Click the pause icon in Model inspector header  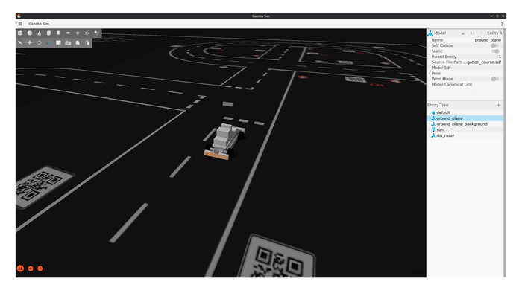(x=472, y=33)
